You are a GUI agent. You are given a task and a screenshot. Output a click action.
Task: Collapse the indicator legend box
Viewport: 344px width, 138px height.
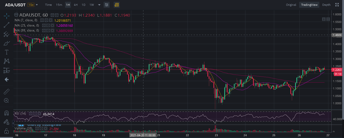pyautogui.click(x=16, y=15)
